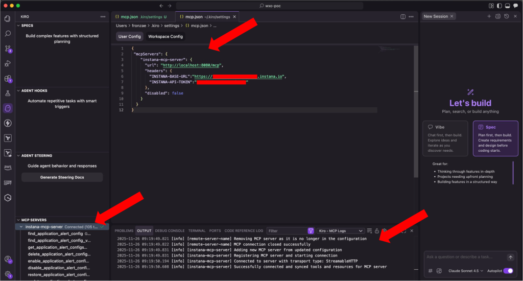This screenshot has height=281, width=523.
Task: Select the Kiro ghost icon in activity bar
Action: coord(7,108)
